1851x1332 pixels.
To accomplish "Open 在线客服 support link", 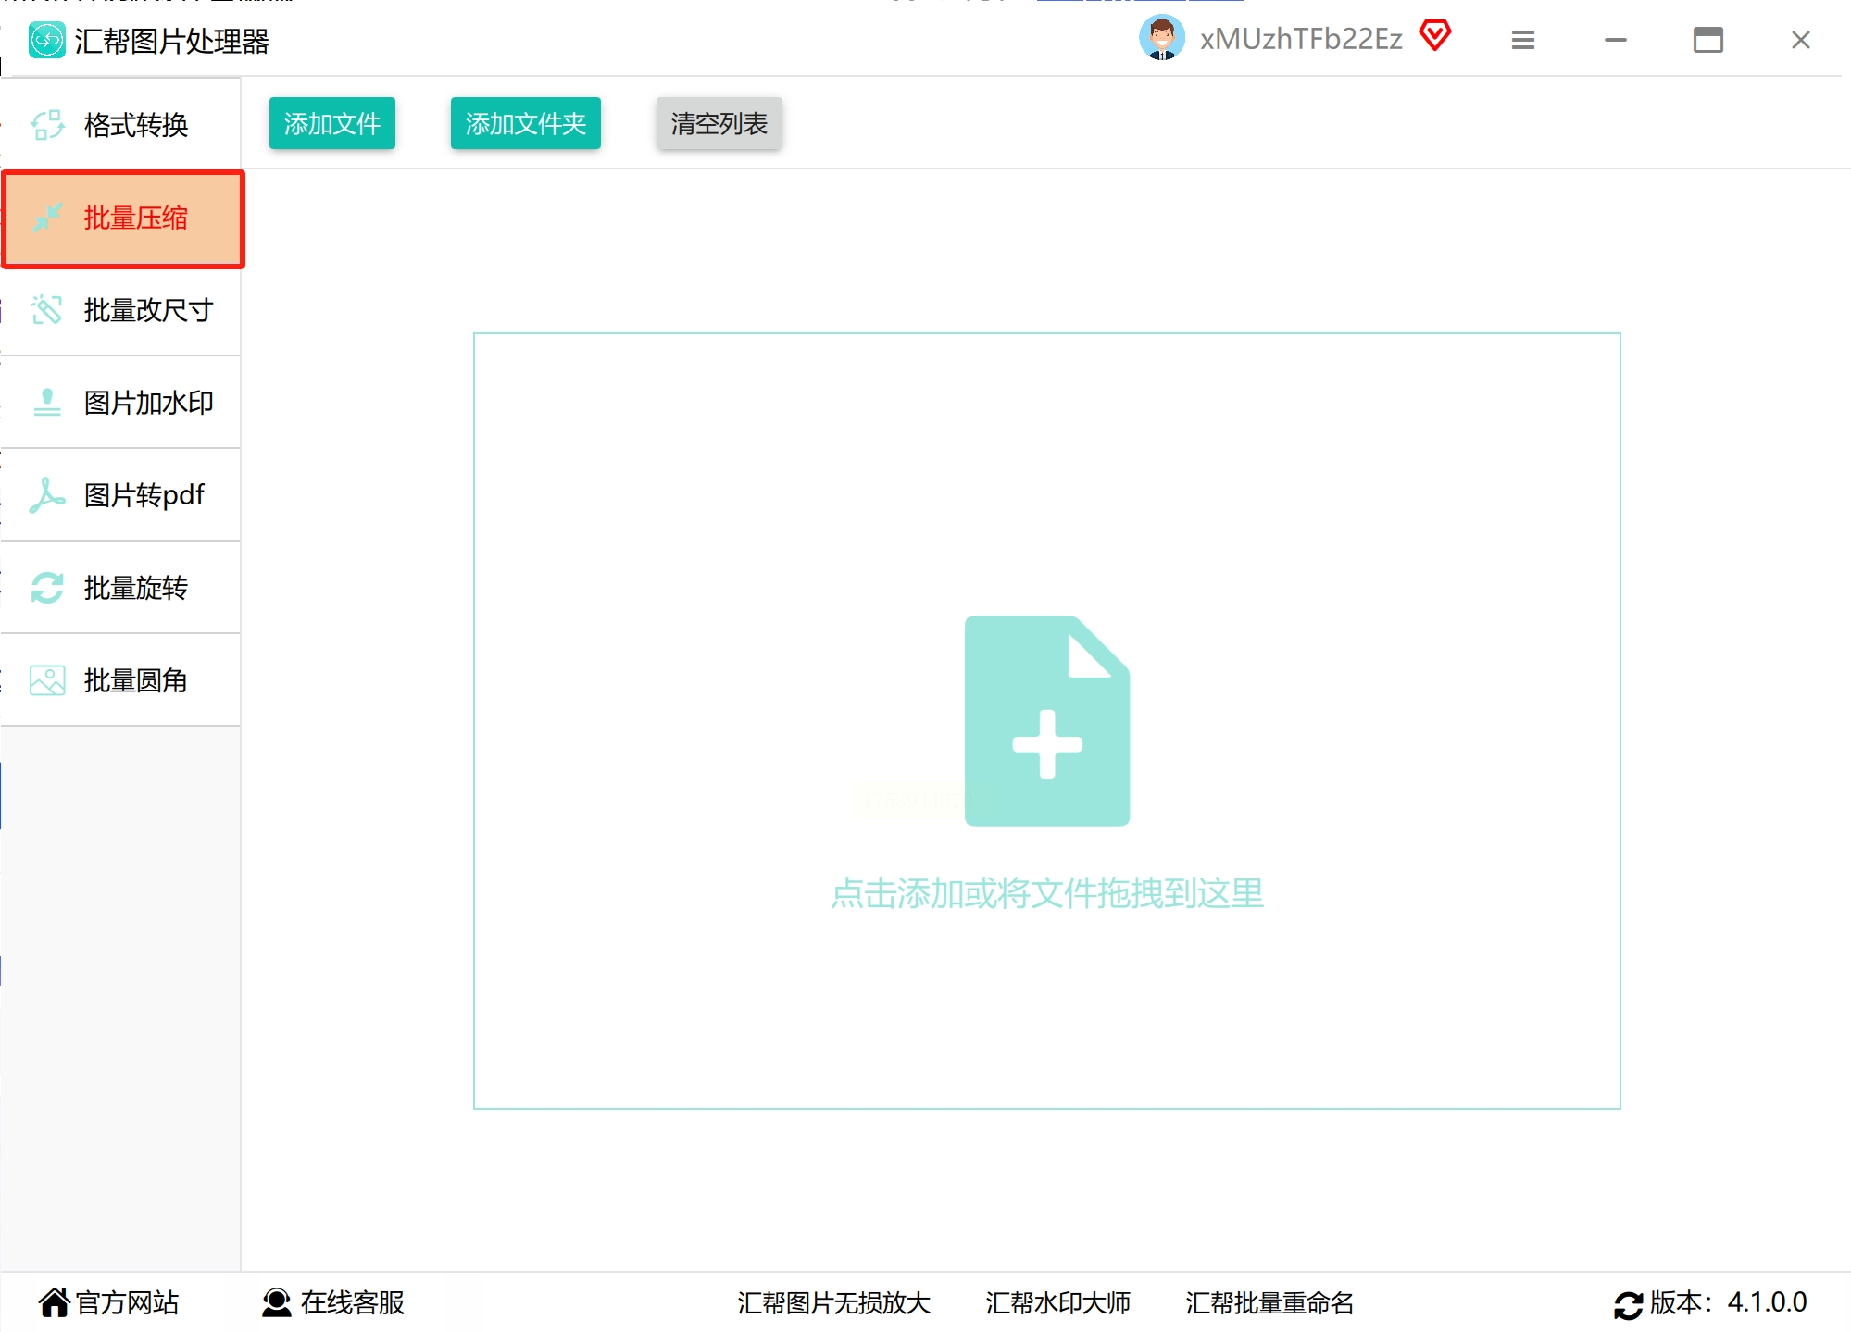I will tap(353, 1302).
